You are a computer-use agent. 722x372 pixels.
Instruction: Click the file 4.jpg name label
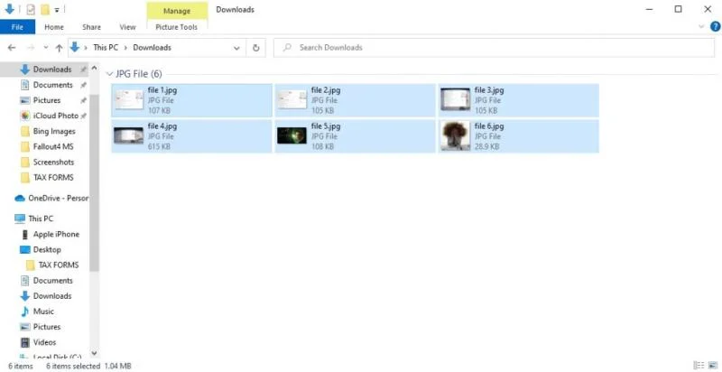pos(162,126)
